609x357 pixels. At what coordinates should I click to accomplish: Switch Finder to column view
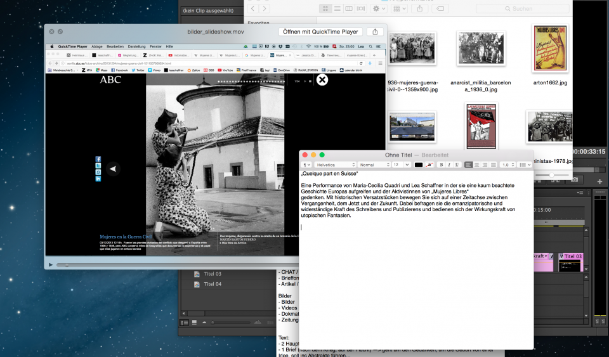(x=349, y=8)
